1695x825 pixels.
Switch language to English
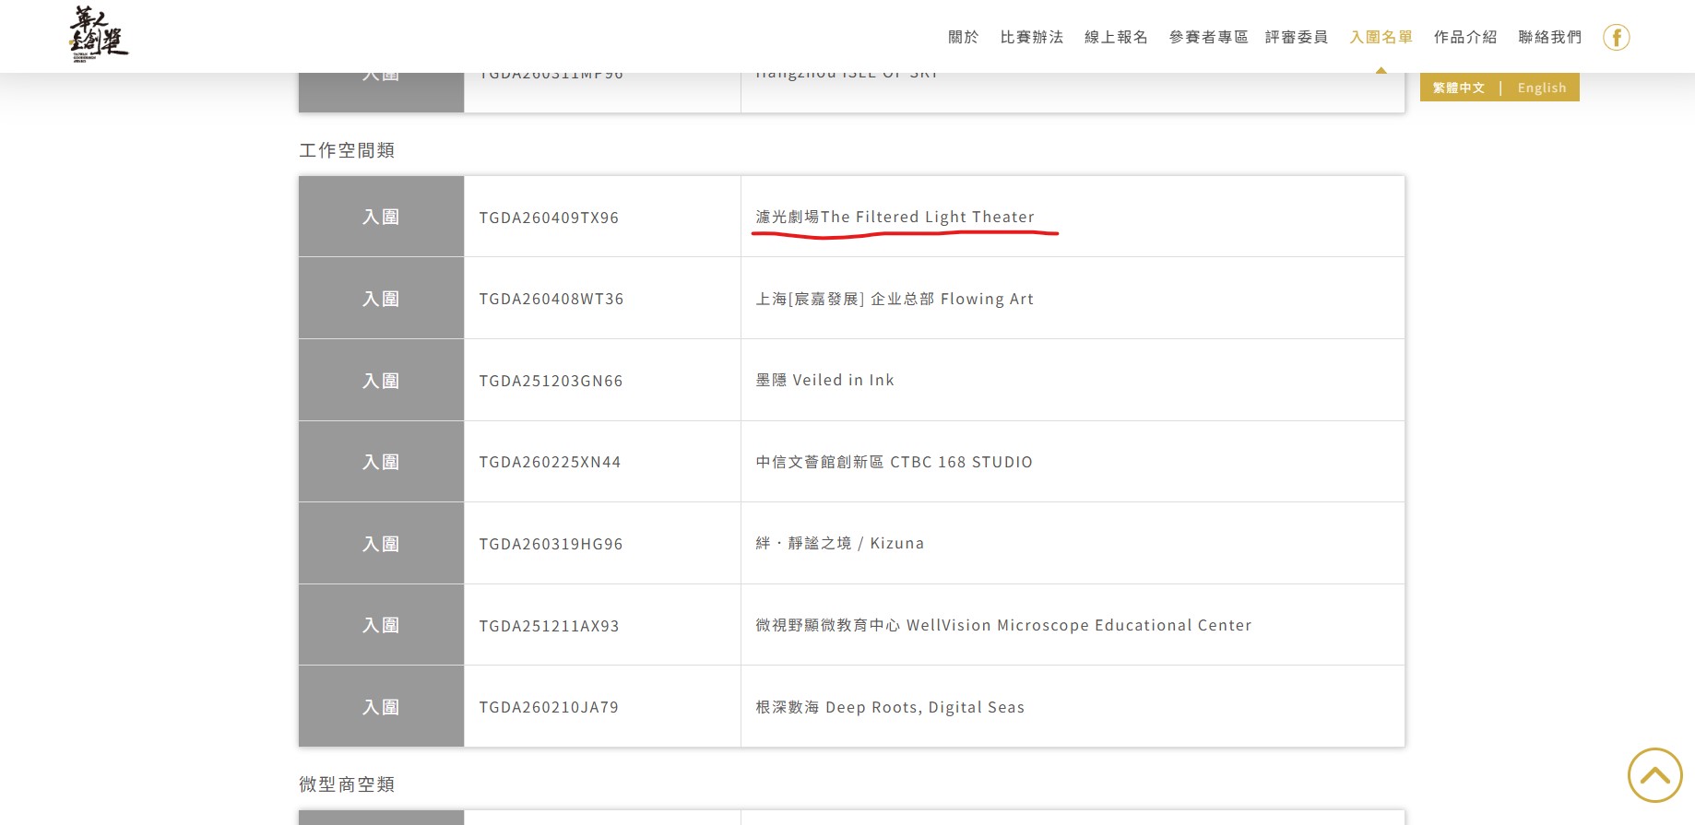[1542, 88]
